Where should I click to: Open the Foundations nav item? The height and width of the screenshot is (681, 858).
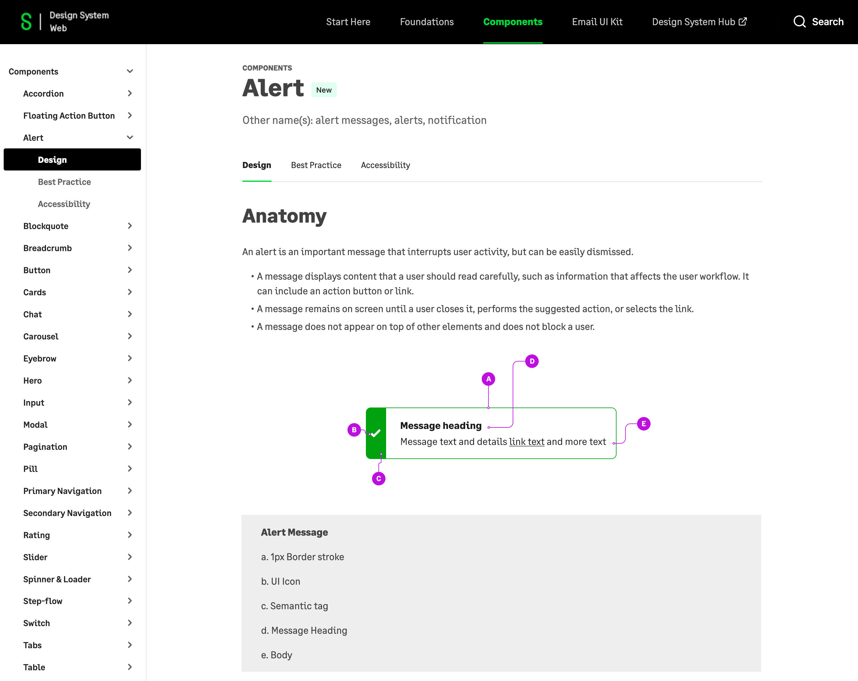click(427, 22)
